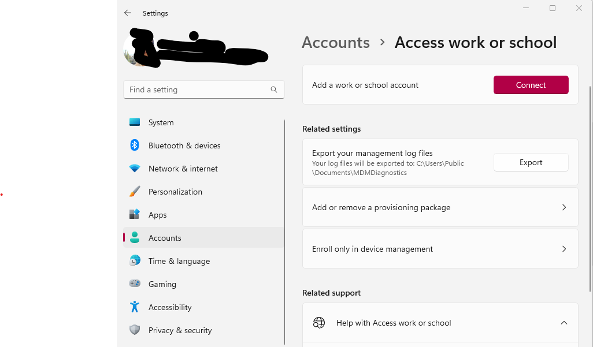Click the Personalization brush icon
The image size is (593, 347).
point(135,191)
